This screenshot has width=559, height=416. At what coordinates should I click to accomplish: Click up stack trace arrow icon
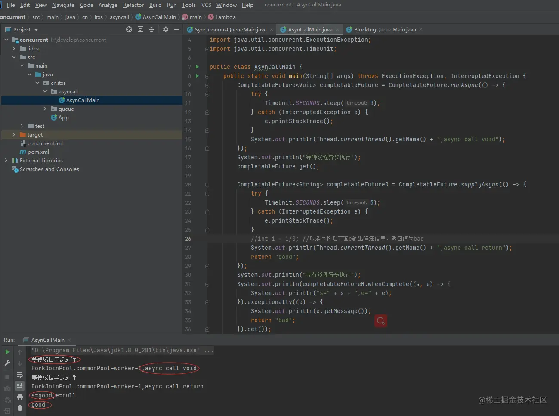coord(20,352)
